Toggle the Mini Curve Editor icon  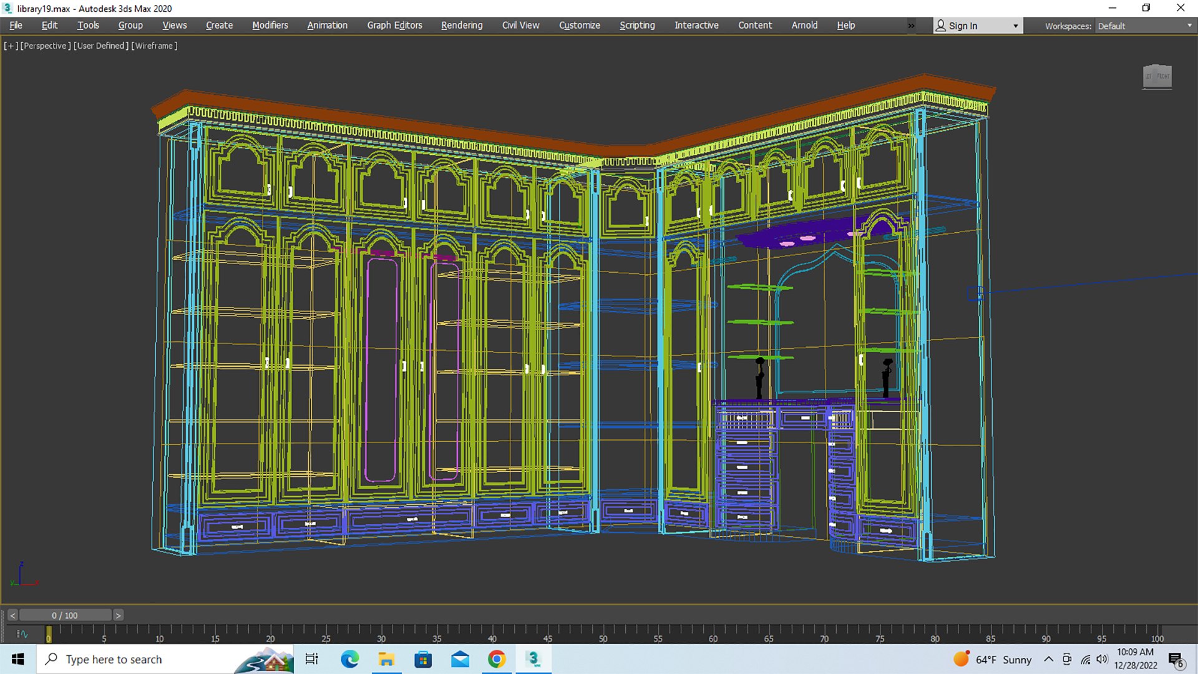click(x=22, y=634)
